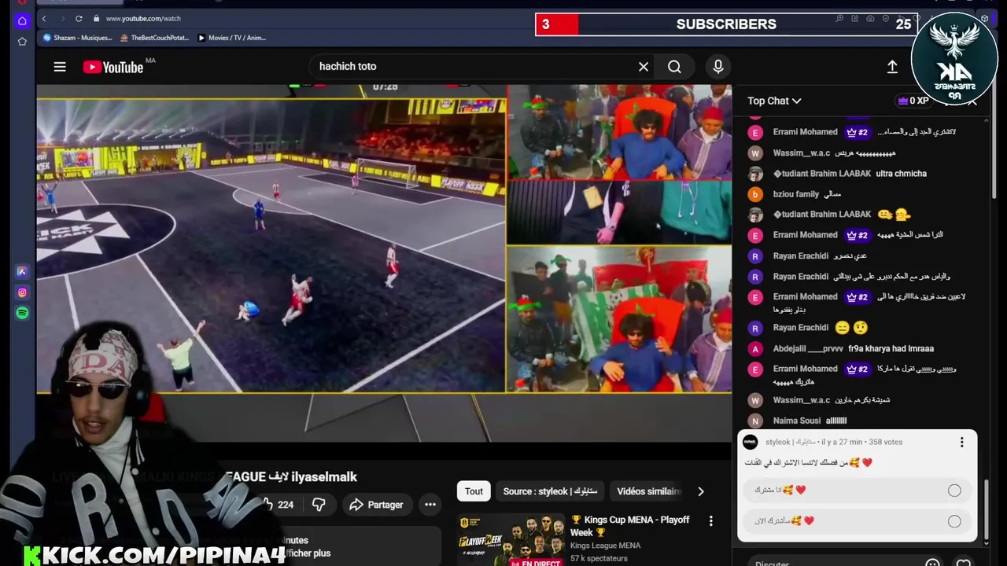1007x566 pixels.
Task: Select the Tout filter chip
Action: point(474,491)
